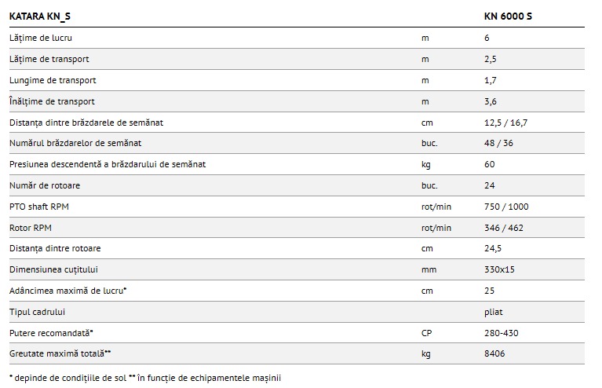602x388 pixels.
Task: Select the Număr de rotoare label
Action: [45, 185]
